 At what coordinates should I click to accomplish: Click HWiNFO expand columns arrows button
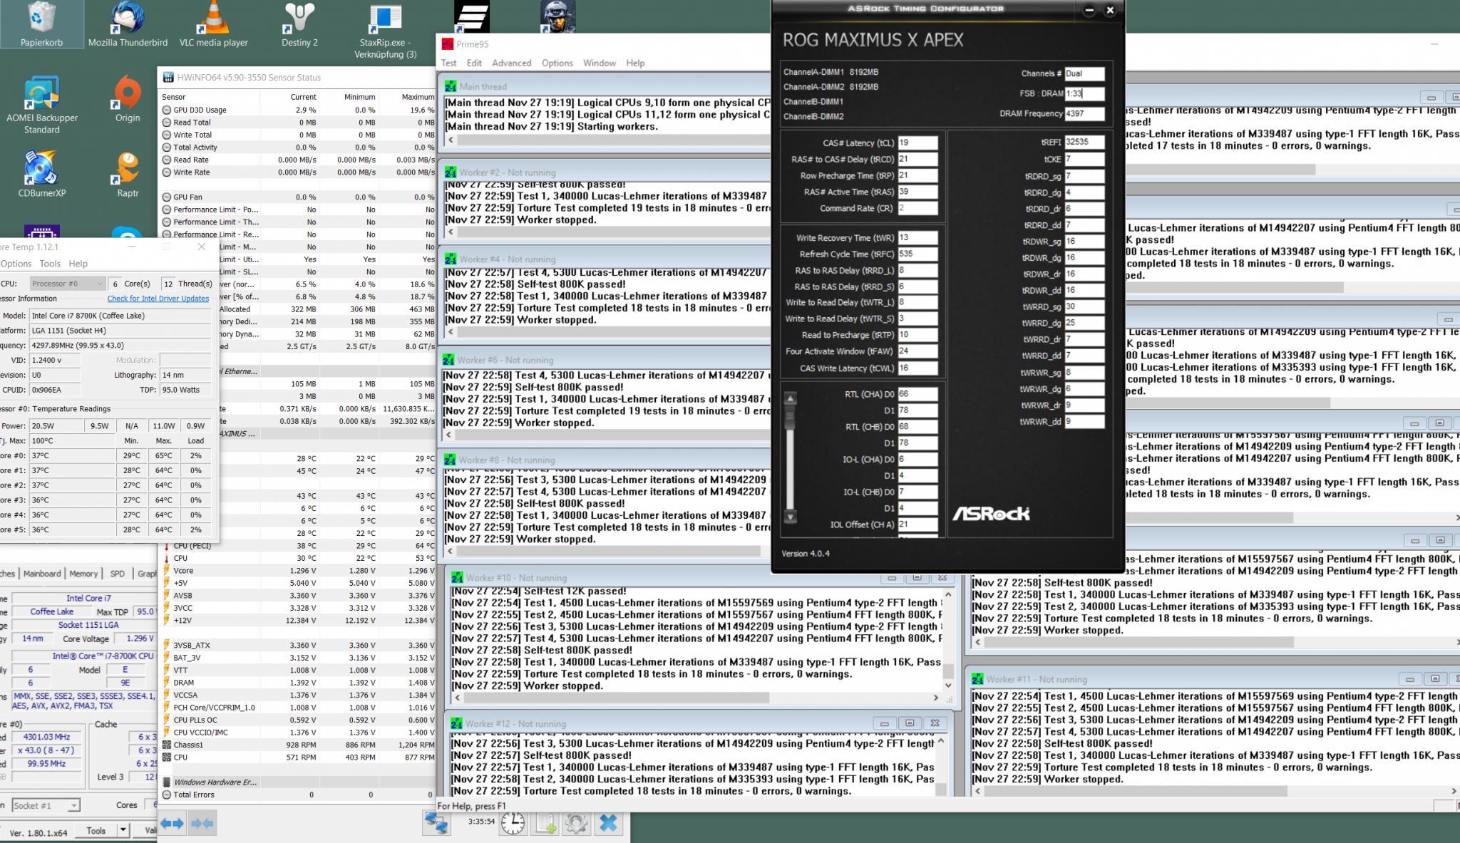(172, 823)
